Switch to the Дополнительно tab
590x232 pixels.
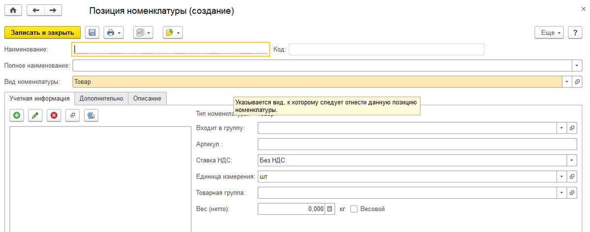101,98
